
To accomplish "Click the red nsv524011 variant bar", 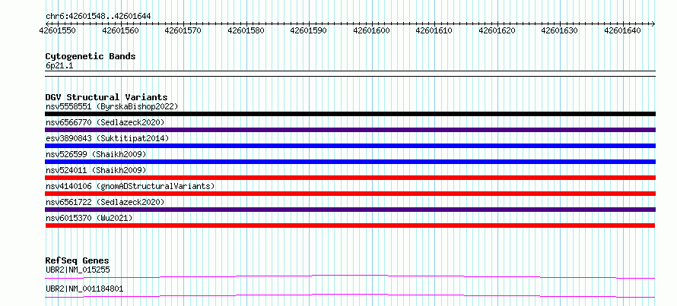I will click(x=350, y=178).
